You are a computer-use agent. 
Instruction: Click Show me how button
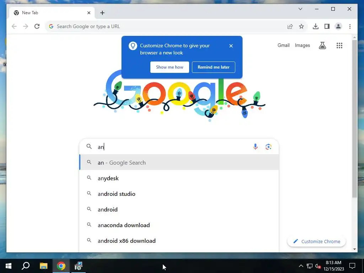click(170, 67)
